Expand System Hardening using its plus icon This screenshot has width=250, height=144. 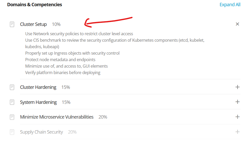tap(237, 102)
